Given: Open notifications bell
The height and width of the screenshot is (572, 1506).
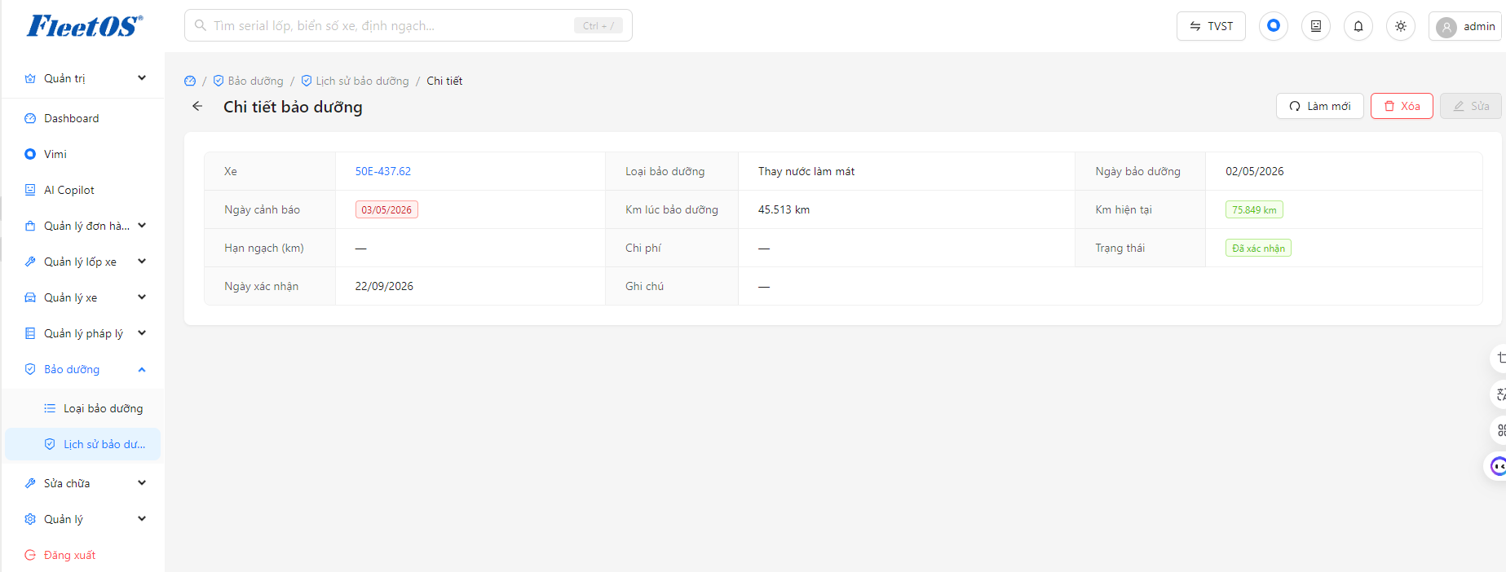Looking at the screenshot, I should point(1358,26).
